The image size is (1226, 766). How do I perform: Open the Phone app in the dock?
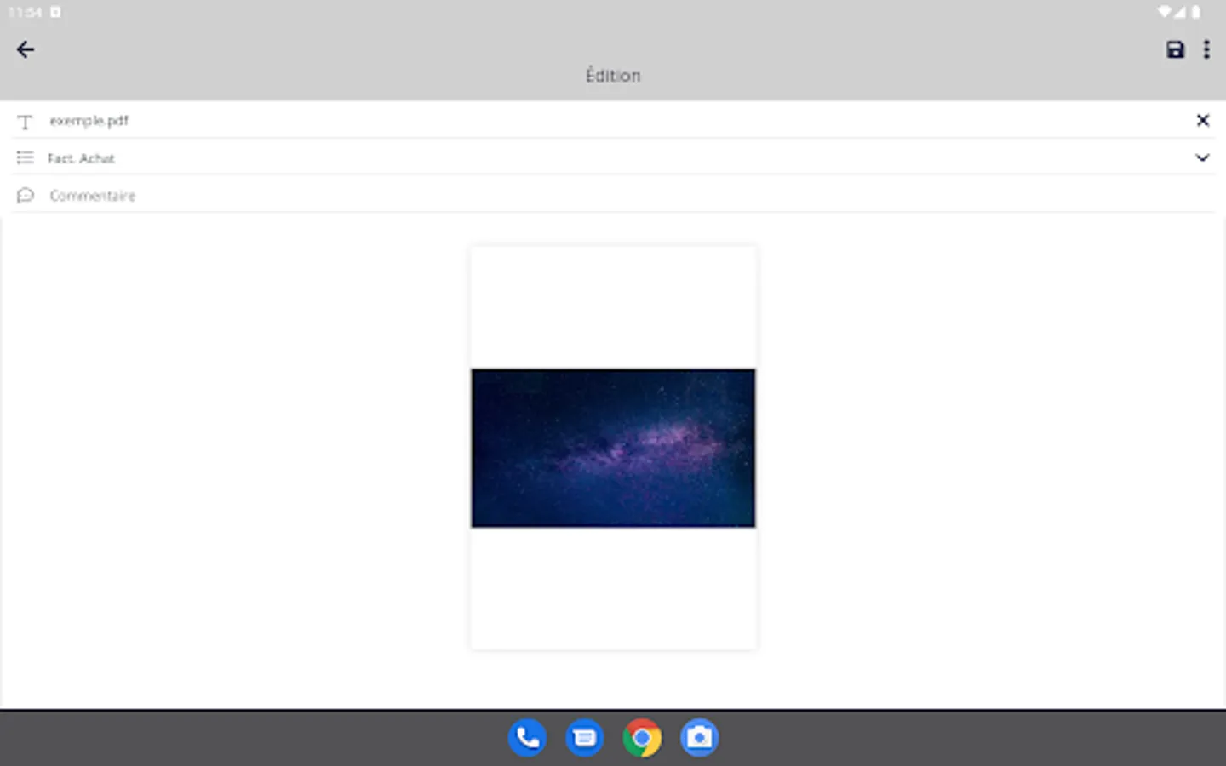pos(527,738)
